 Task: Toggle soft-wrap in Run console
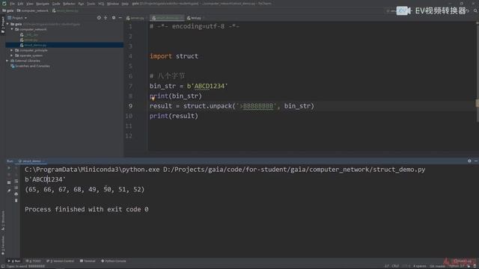pyautogui.click(x=16, y=181)
